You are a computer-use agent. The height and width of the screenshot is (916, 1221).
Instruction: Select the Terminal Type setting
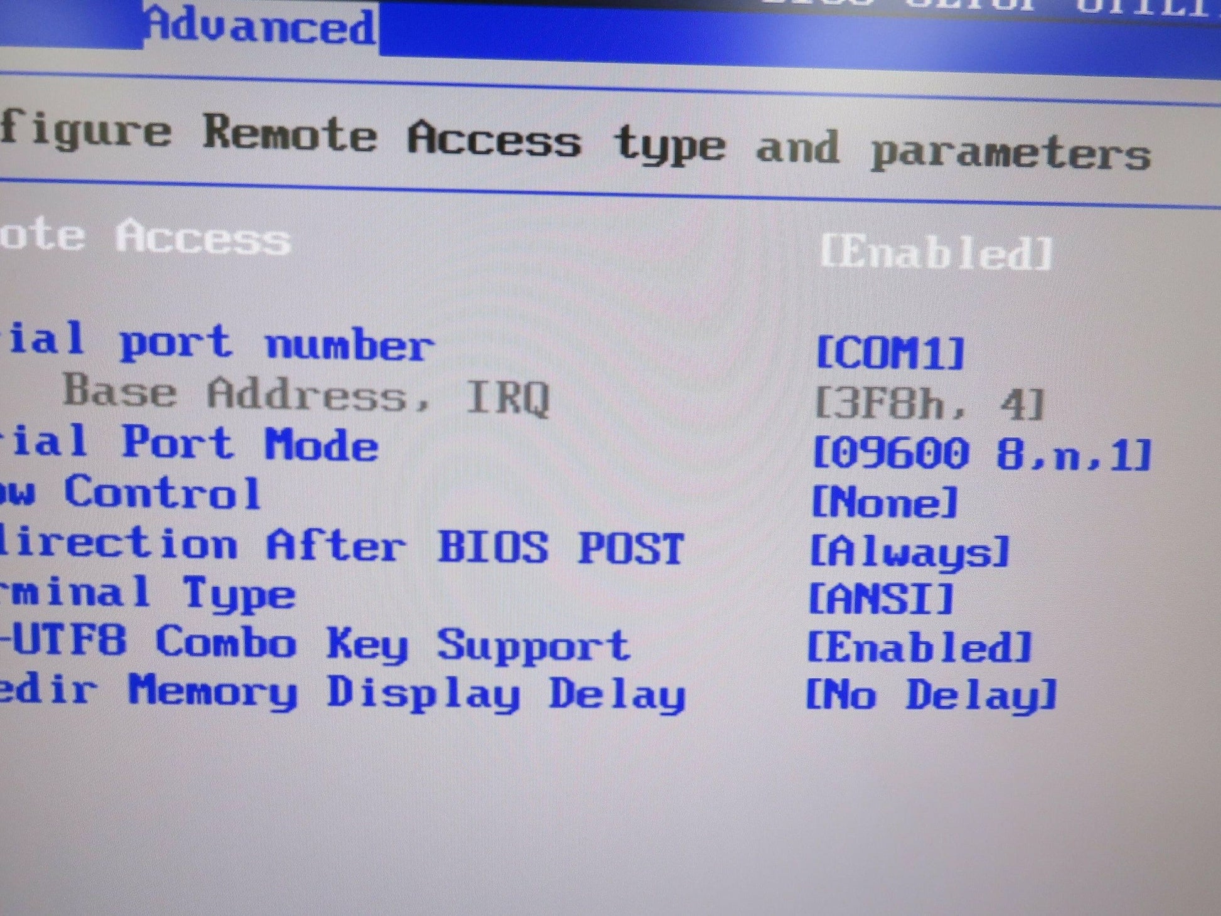[147, 594]
